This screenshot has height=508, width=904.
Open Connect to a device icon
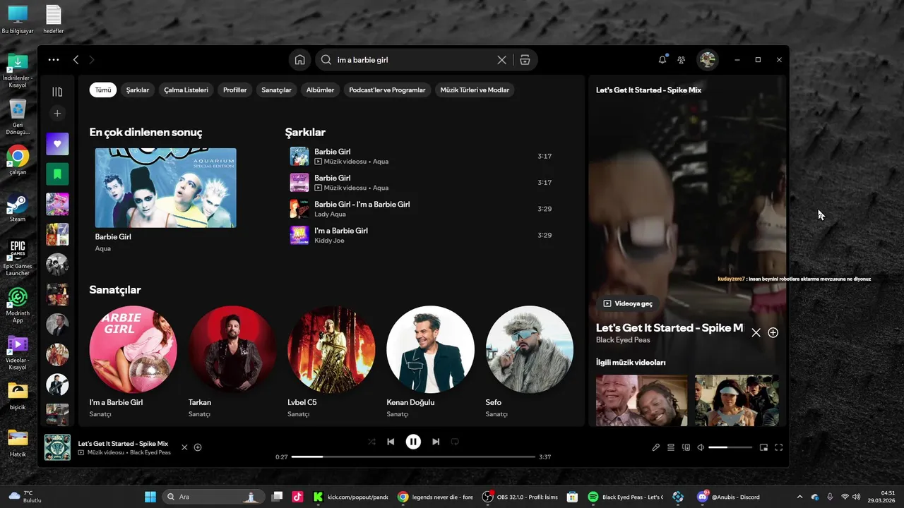686,447
